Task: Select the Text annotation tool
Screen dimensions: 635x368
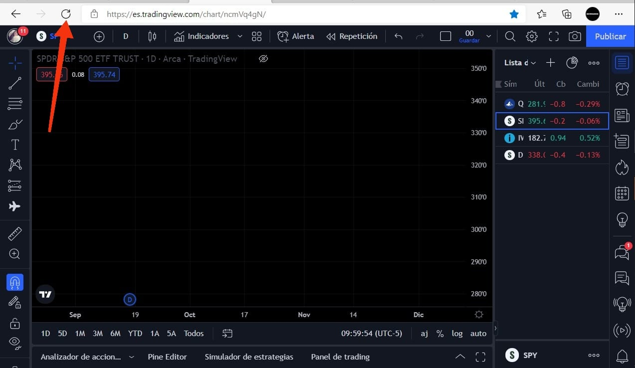Action: coord(15,145)
